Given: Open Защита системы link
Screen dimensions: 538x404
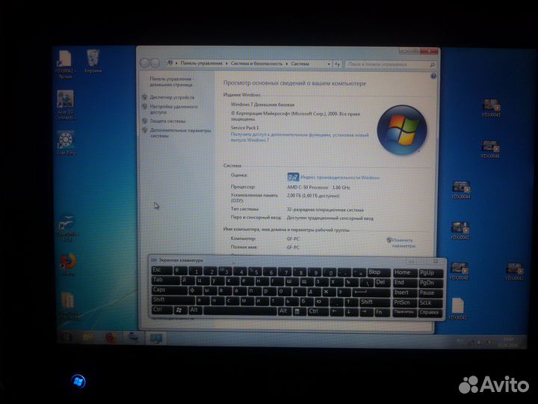Looking at the screenshot, I should pyautogui.click(x=167, y=121).
